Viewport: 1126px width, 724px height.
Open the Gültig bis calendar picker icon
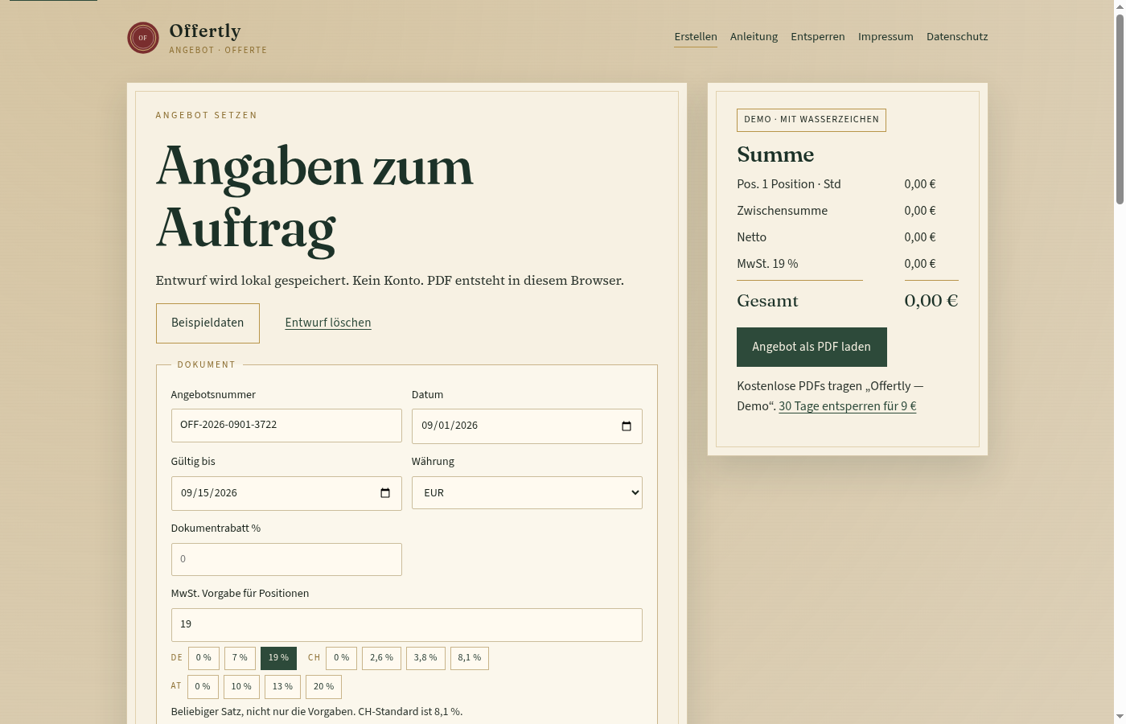tap(385, 493)
